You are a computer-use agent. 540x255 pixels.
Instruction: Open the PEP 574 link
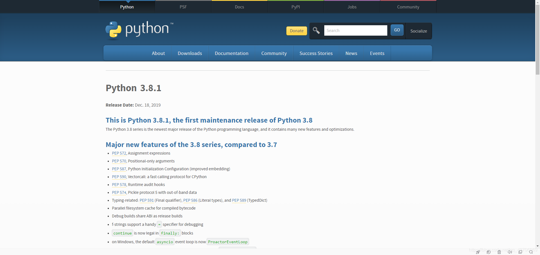click(119, 192)
